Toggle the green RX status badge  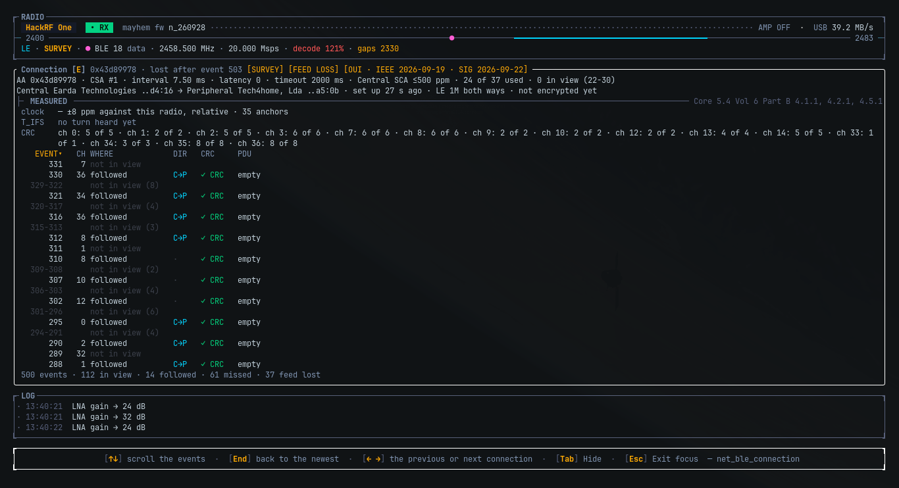[99, 28]
